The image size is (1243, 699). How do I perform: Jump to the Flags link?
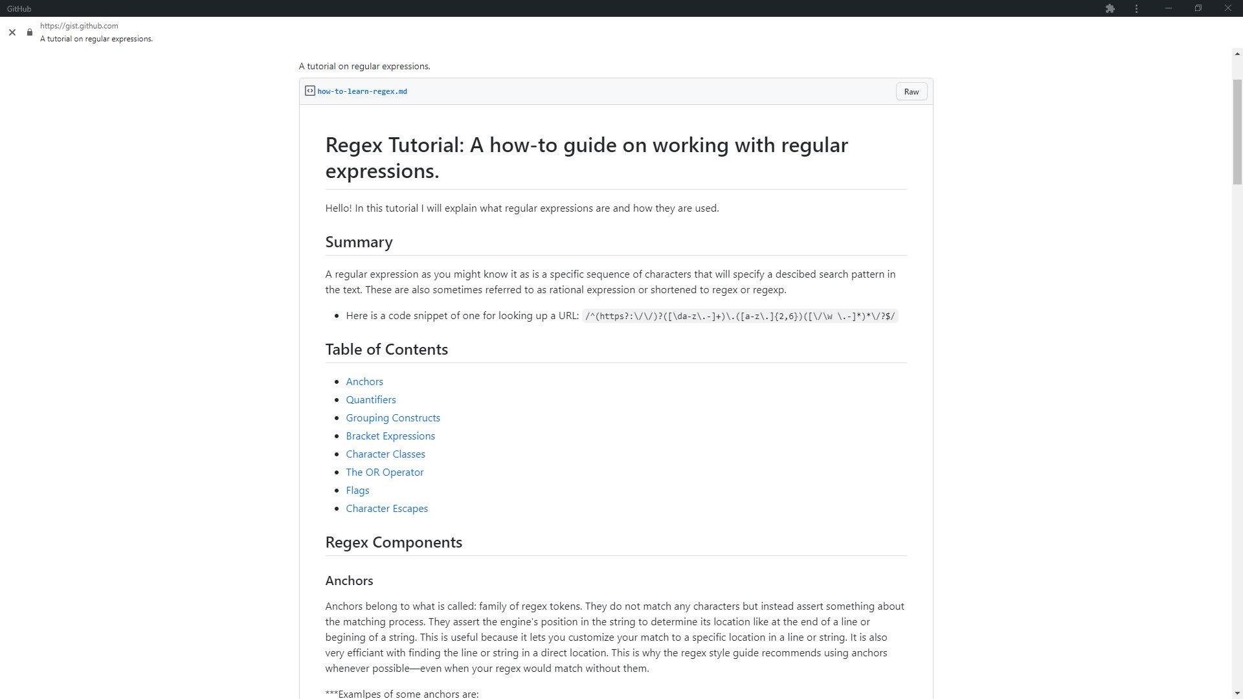pos(357,491)
